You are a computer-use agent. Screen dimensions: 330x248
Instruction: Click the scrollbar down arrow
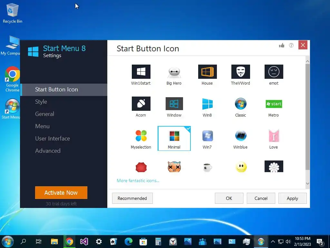tap(307, 183)
